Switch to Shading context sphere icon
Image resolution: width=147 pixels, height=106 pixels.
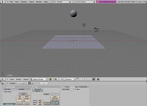pyautogui.click(x=24, y=83)
